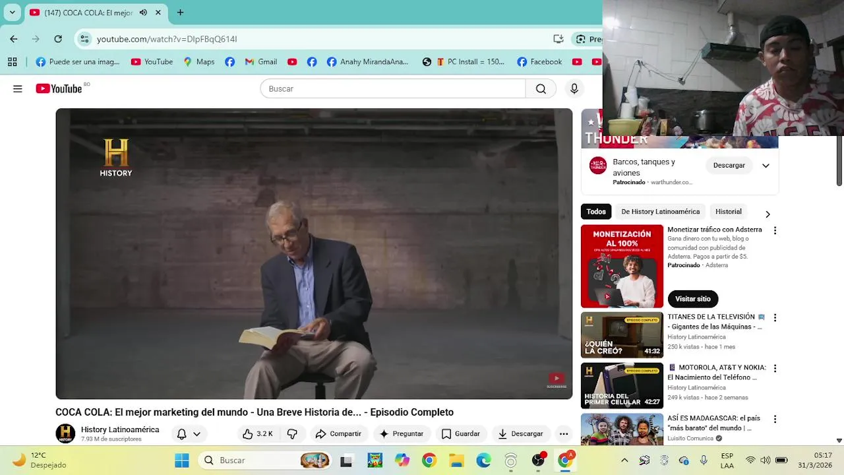Save the video with the Guardar button

pyautogui.click(x=460, y=433)
